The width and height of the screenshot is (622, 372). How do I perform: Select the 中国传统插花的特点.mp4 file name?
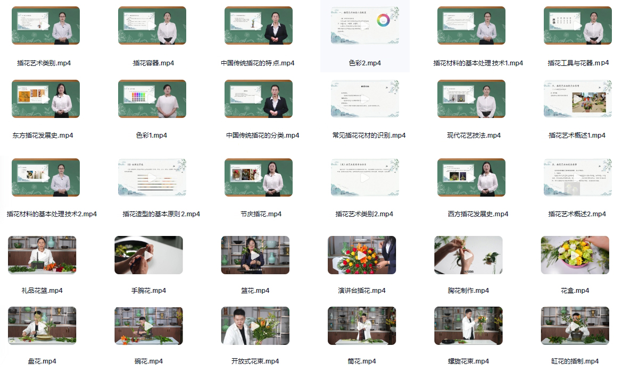(258, 63)
